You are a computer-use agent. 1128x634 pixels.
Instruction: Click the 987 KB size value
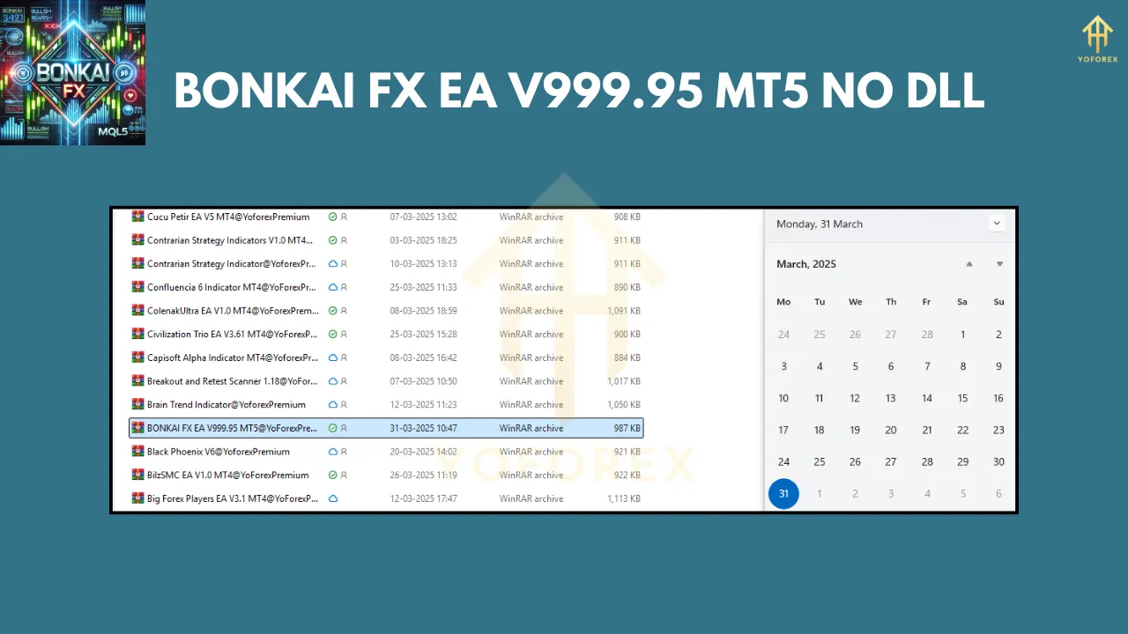(627, 428)
